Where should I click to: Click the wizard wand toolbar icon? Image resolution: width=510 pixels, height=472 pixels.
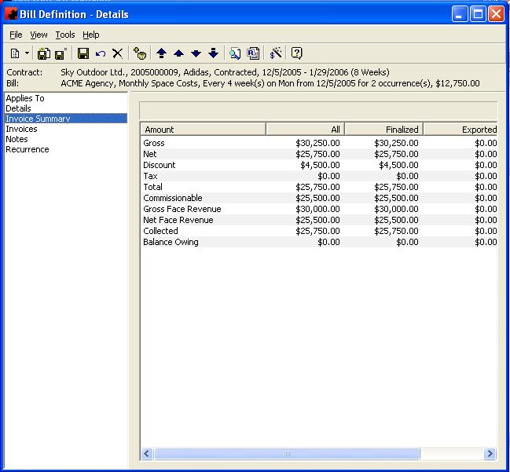pos(276,53)
